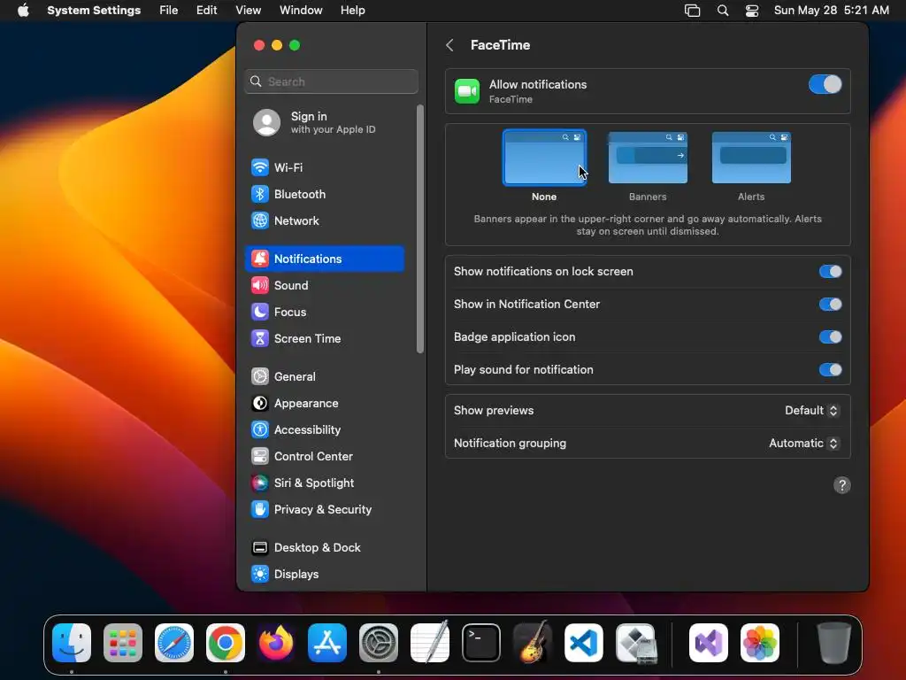The image size is (906, 680).
Task: Open Terminal from the Dock
Action: [481, 643]
